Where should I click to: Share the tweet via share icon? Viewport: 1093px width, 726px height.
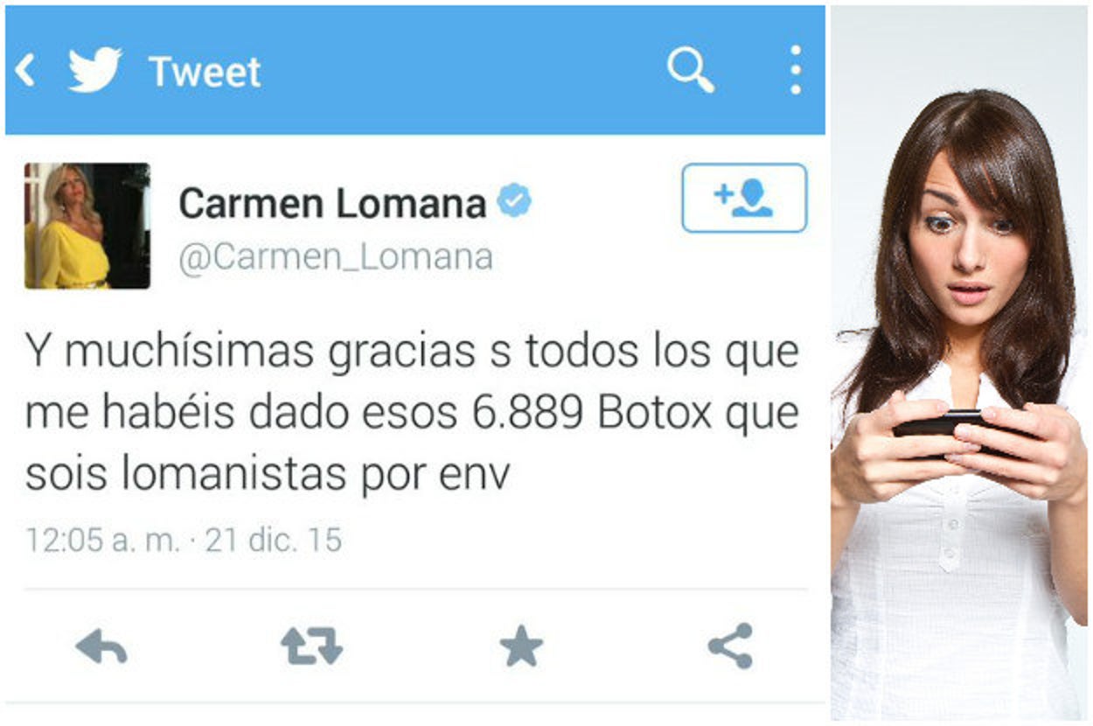click(730, 646)
